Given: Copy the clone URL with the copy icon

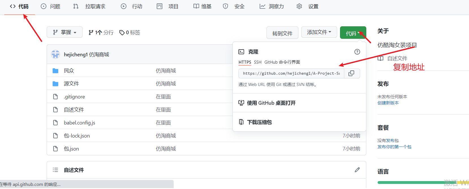Looking at the screenshot, I should tap(352, 73).
